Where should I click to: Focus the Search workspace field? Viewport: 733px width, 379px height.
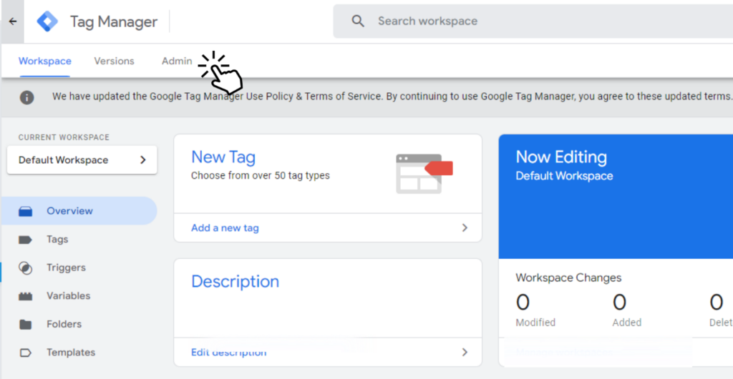pyautogui.click(x=533, y=21)
